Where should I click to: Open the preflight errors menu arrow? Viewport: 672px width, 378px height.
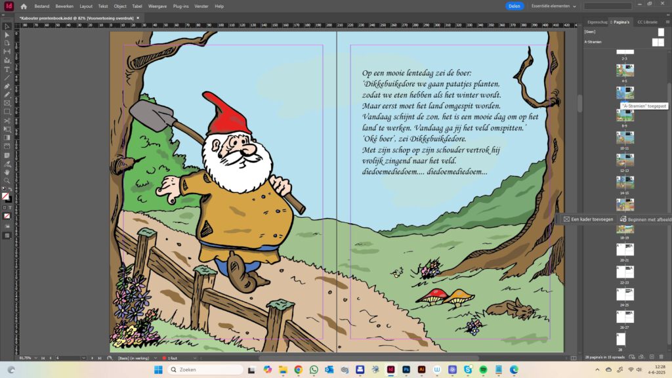point(195,358)
